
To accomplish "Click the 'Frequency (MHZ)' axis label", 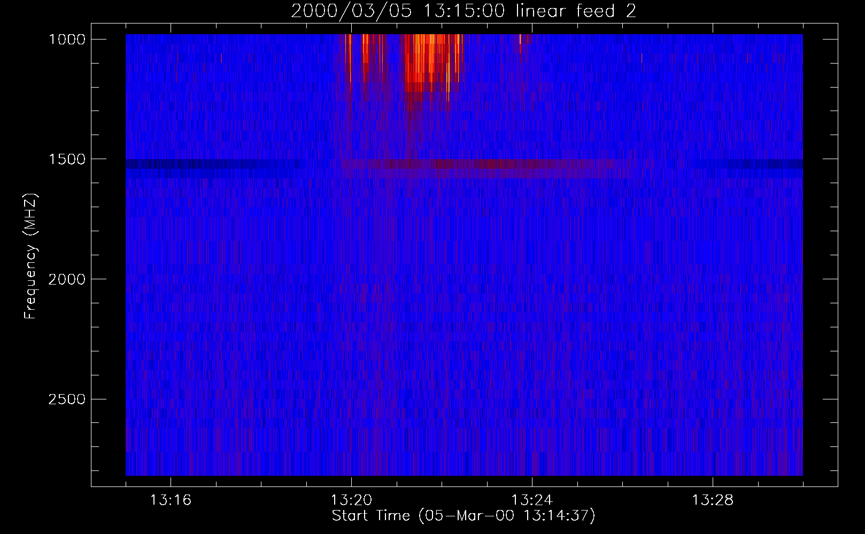I will pyautogui.click(x=31, y=256).
